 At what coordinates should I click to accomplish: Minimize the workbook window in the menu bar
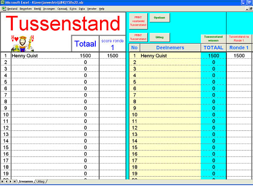(x=247, y=9)
